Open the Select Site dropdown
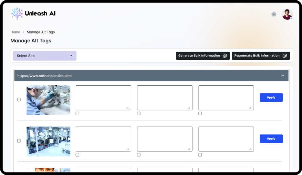Screen dimensions: 302x175 coord(45,56)
